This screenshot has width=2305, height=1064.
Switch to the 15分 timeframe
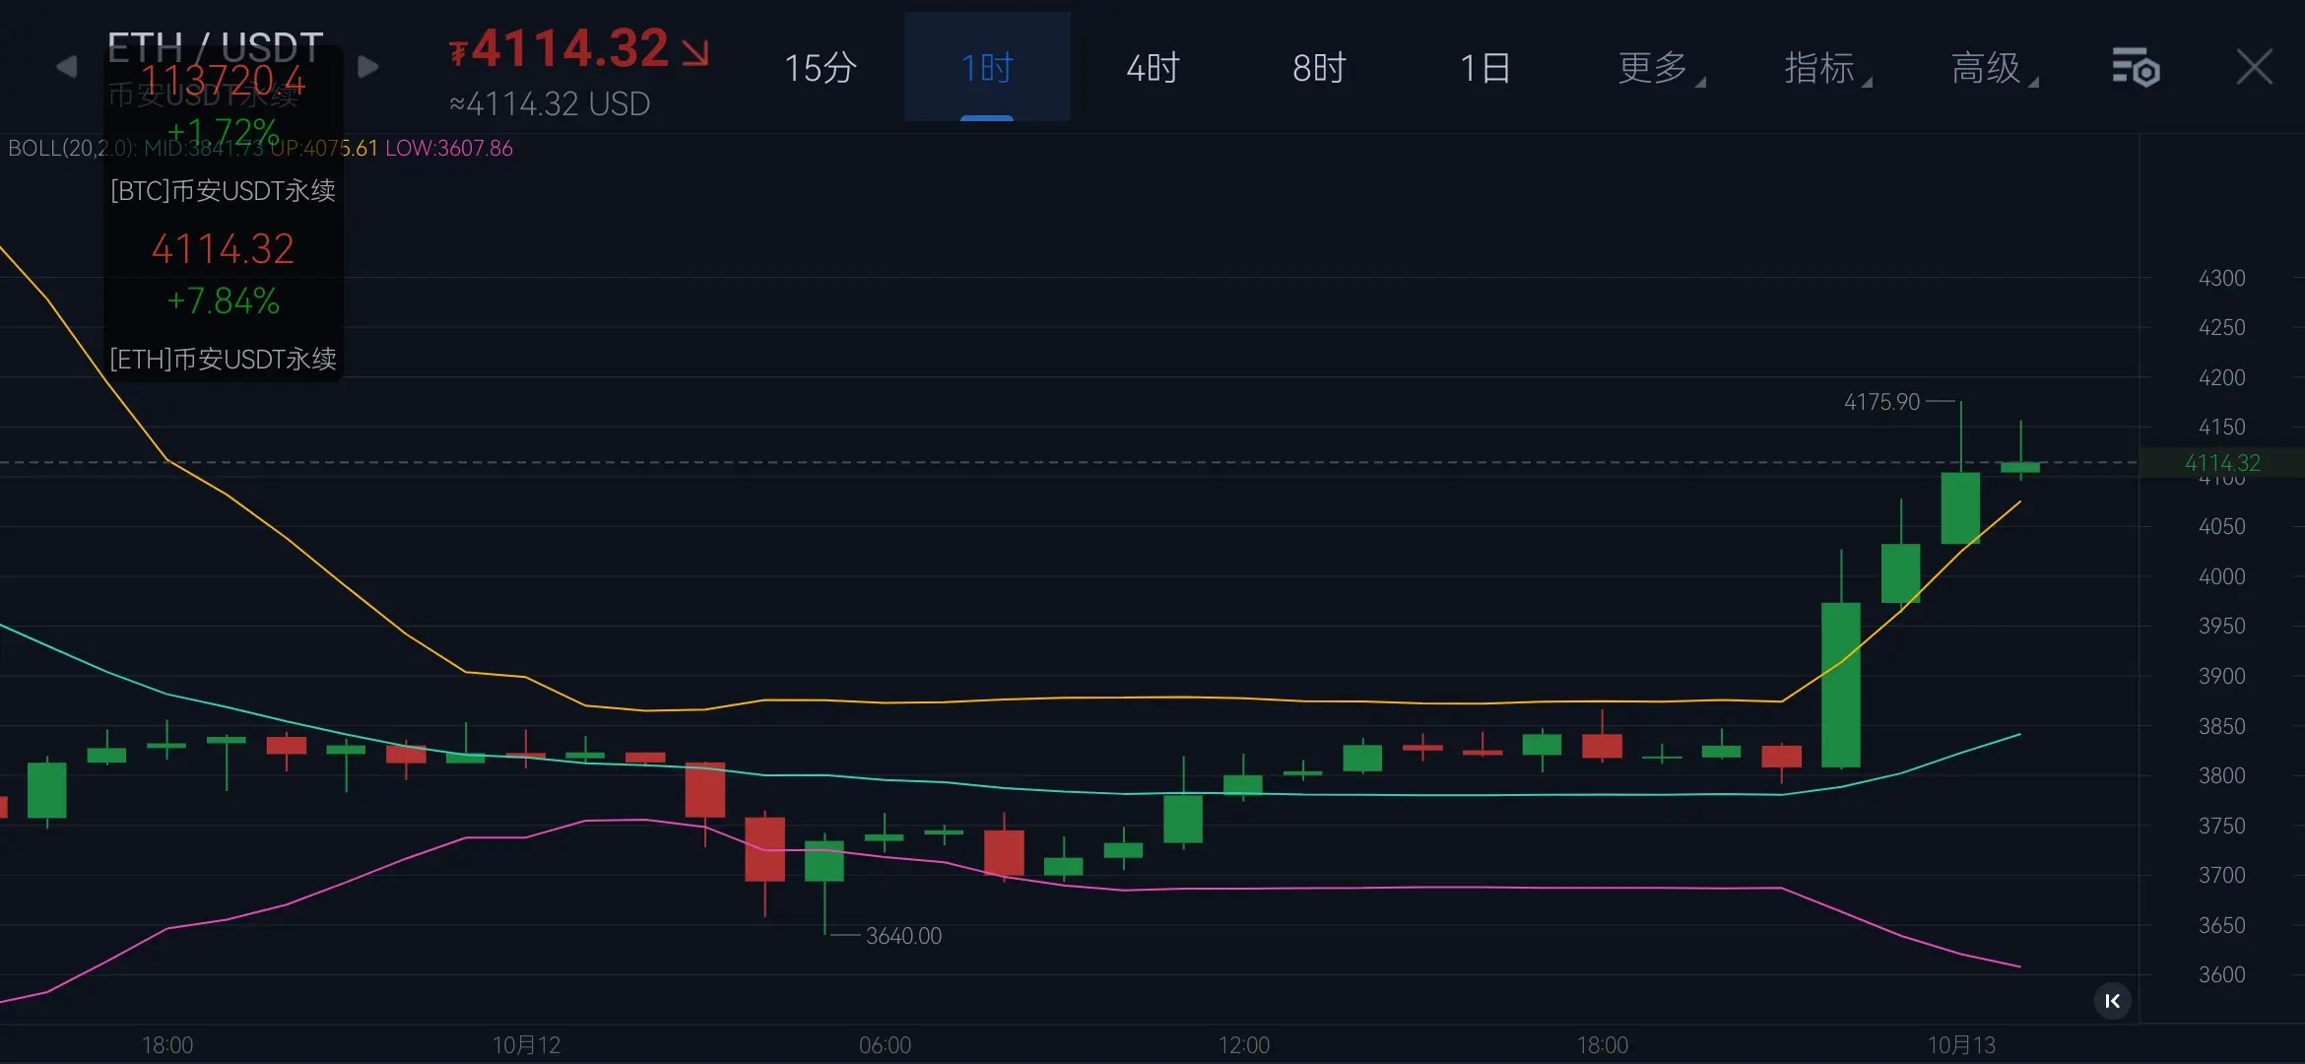click(820, 68)
